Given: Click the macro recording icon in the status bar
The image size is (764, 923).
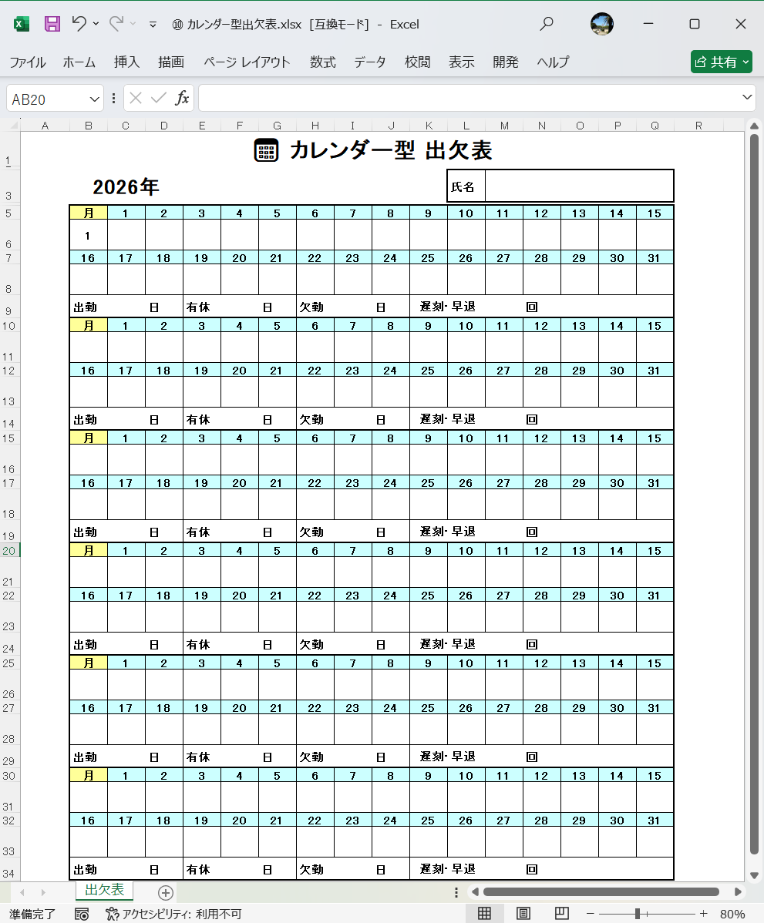Looking at the screenshot, I should coord(82,914).
